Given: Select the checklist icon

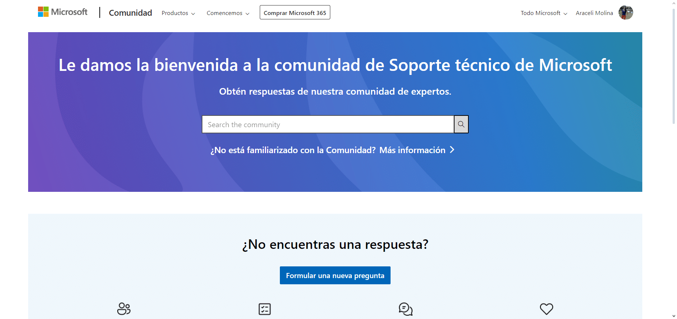Looking at the screenshot, I should point(265,309).
